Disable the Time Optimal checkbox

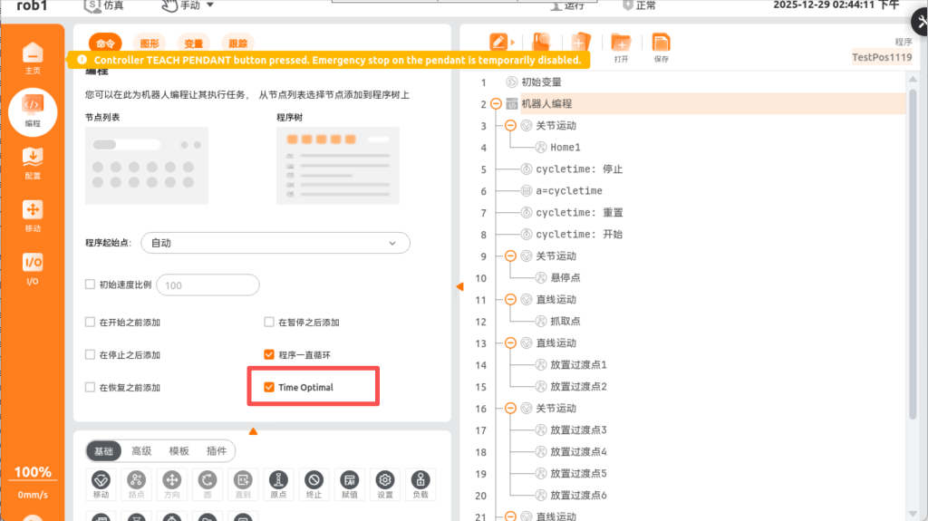click(x=269, y=387)
